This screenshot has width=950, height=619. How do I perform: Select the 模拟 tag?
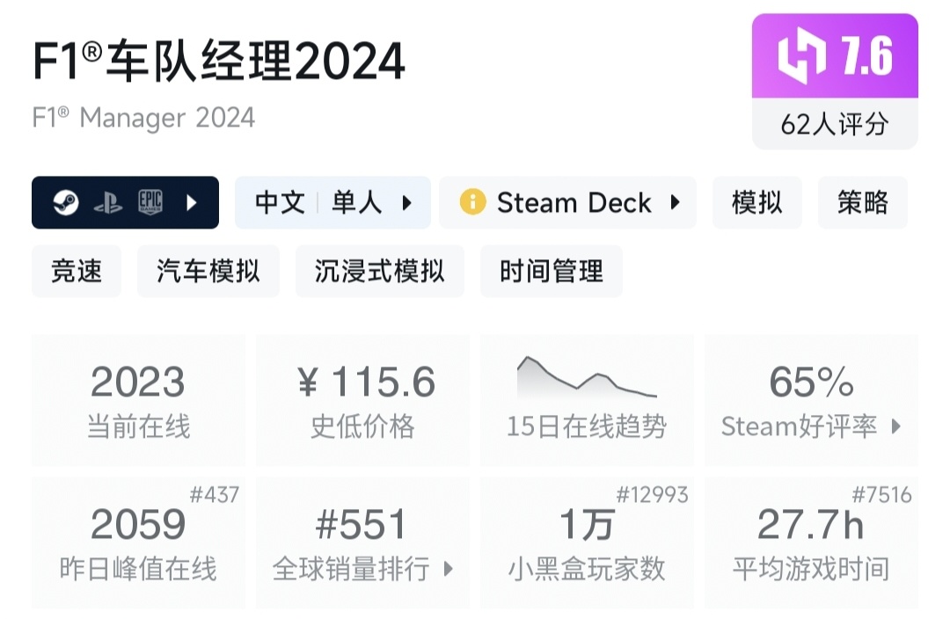pyautogui.click(x=756, y=203)
